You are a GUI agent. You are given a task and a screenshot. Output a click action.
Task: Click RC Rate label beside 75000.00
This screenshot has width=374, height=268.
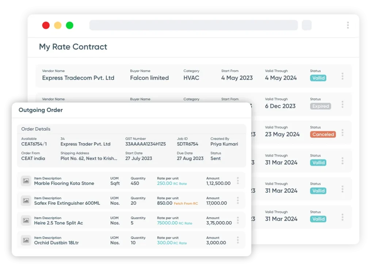click(x=186, y=223)
